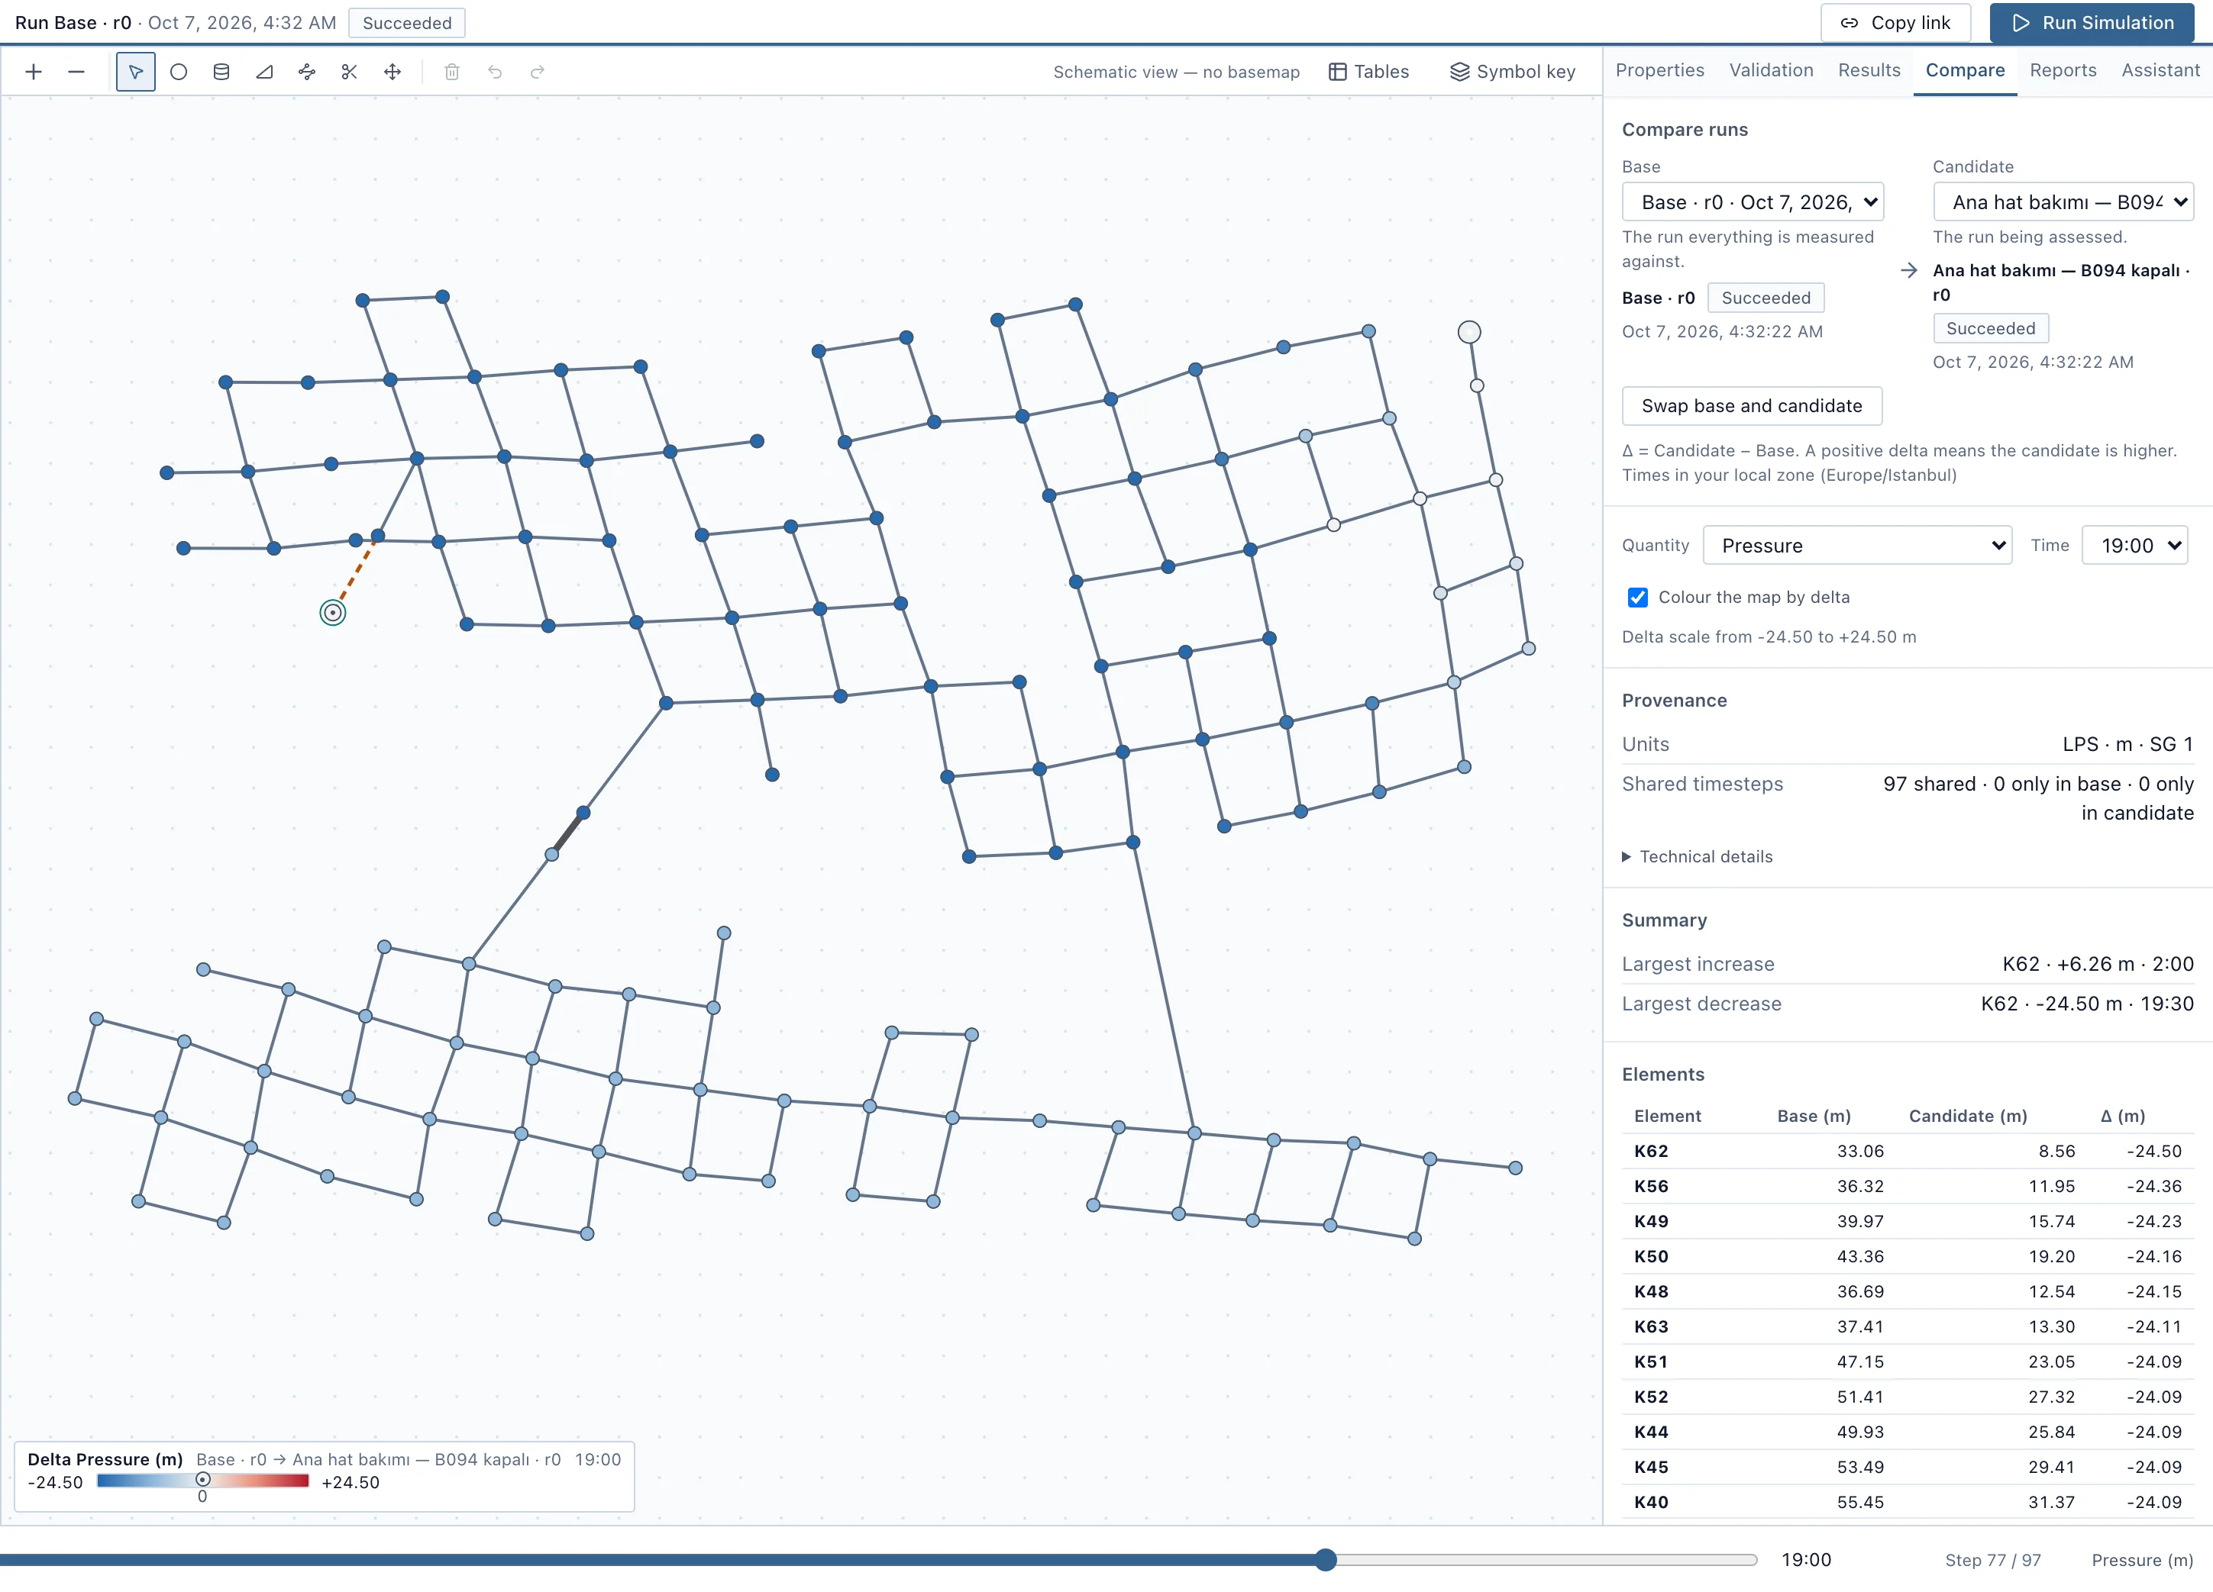This screenshot has width=2213, height=1592.
Task: Switch to the Validation tab
Action: 1771,70
